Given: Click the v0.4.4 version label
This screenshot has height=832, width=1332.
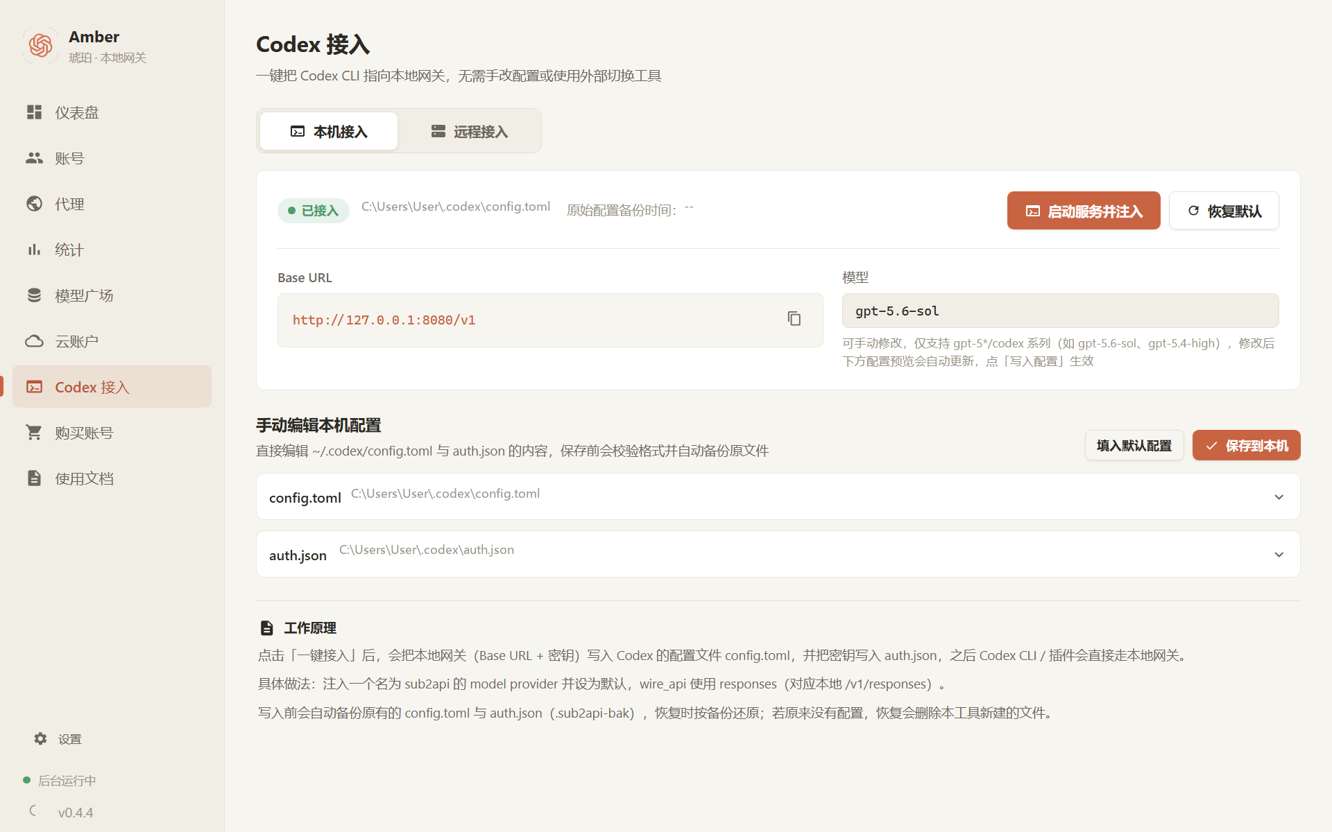Looking at the screenshot, I should coord(76,813).
